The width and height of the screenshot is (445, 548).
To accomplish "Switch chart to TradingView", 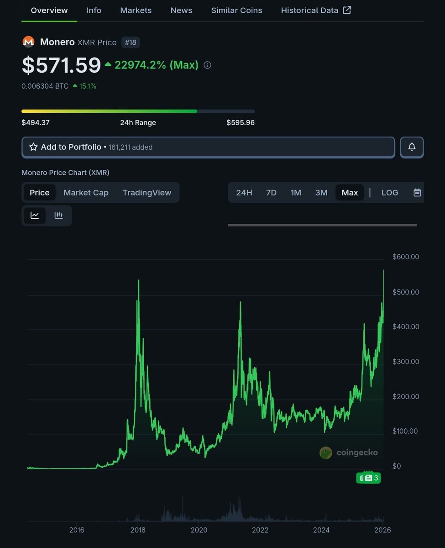I will (147, 193).
